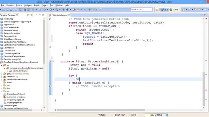Click the Quick Access search field
This screenshot has width=209, height=117.
pos(141,9)
